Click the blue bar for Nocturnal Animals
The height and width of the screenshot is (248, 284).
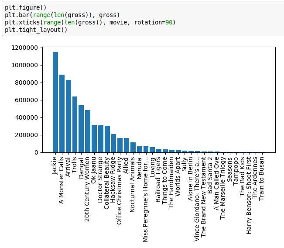pyautogui.click(x=133, y=148)
